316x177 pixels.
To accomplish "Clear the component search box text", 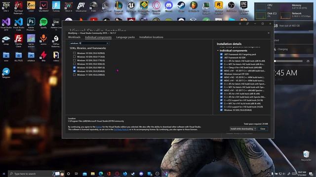I will pyautogui.click(x=108, y=43).
